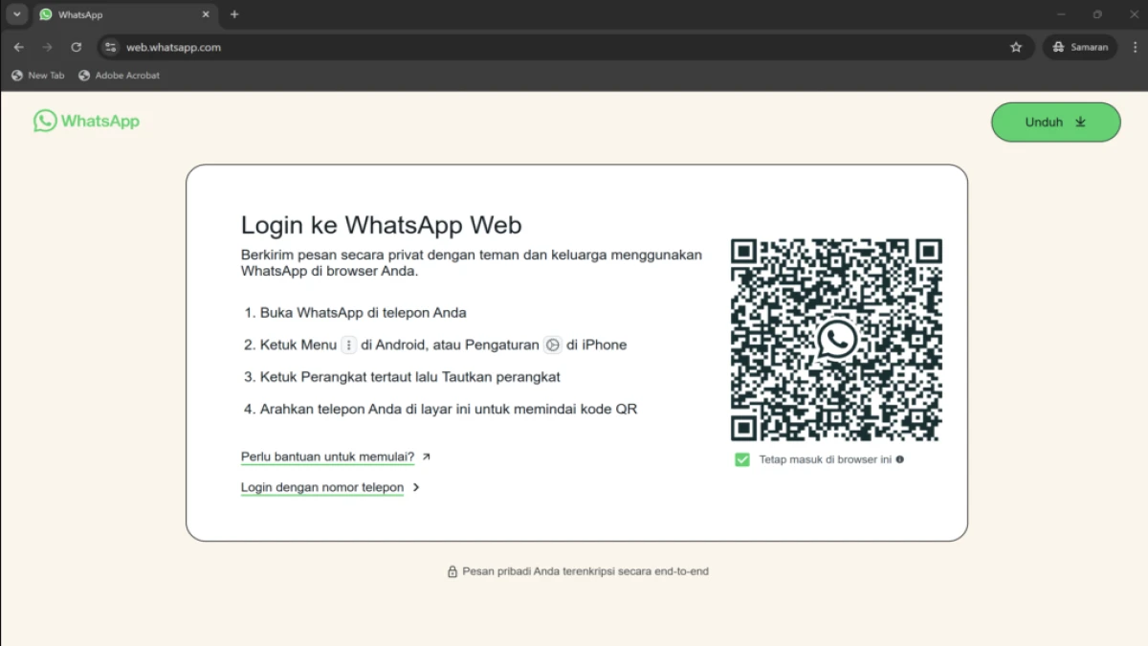Click the QR code image

coord(836,340)
